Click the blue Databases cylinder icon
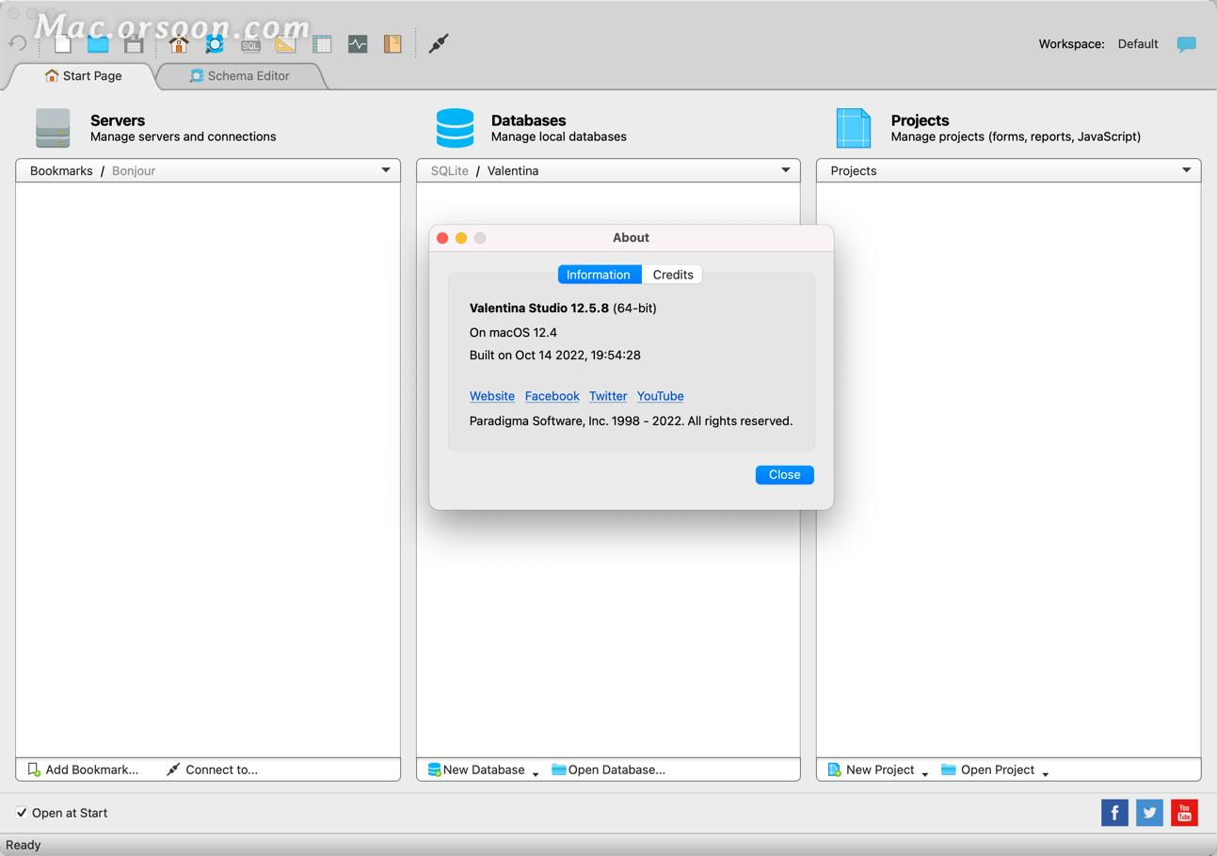 (456, 128)
